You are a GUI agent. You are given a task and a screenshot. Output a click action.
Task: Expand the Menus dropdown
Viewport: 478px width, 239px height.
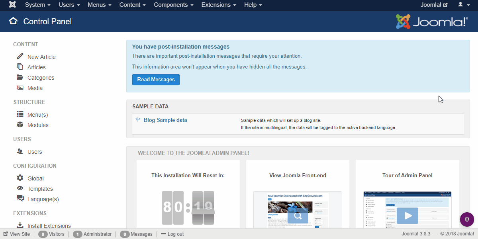point(100,5)
